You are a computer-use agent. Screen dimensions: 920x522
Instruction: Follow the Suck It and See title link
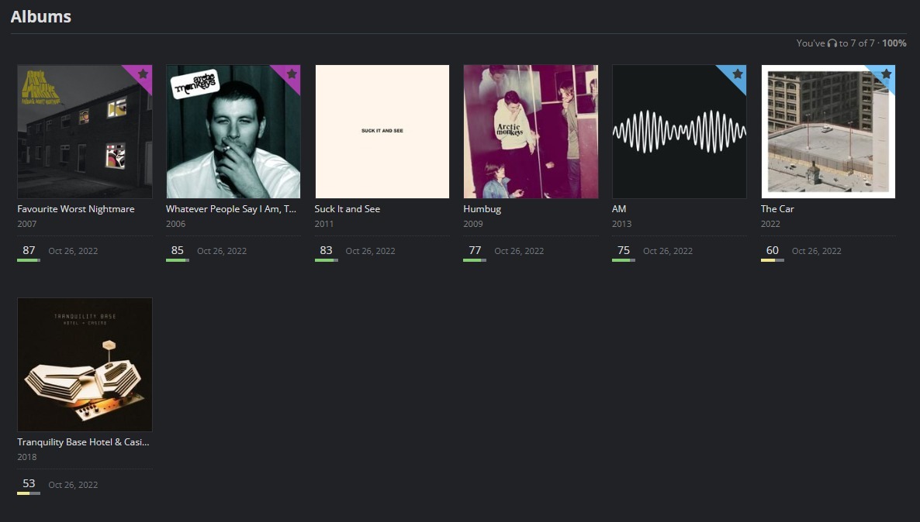[x=348, y=209]
